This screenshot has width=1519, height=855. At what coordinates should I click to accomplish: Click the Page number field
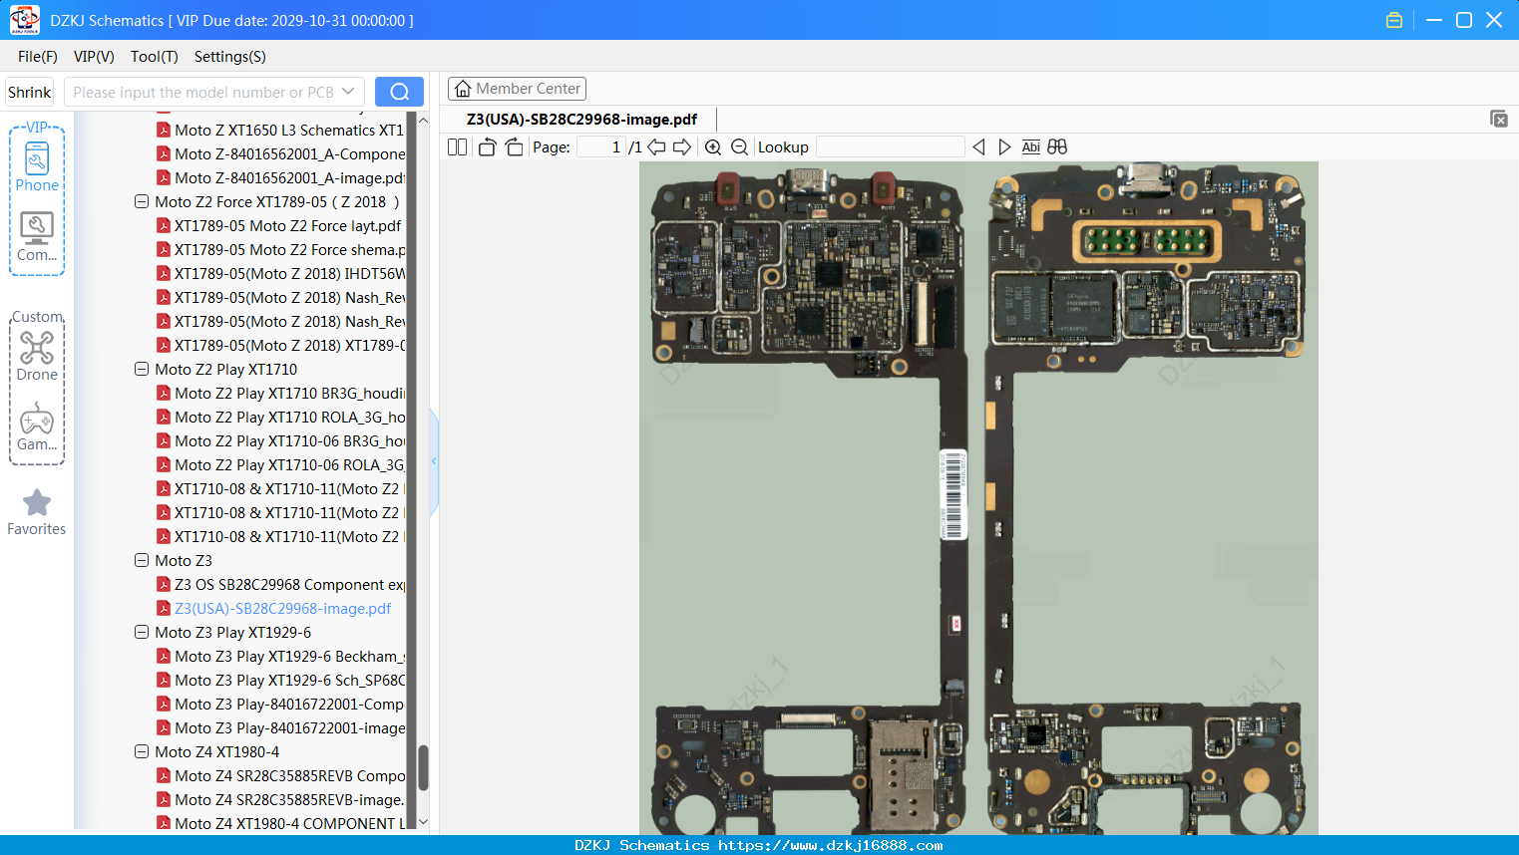click(x=601, y=147)
